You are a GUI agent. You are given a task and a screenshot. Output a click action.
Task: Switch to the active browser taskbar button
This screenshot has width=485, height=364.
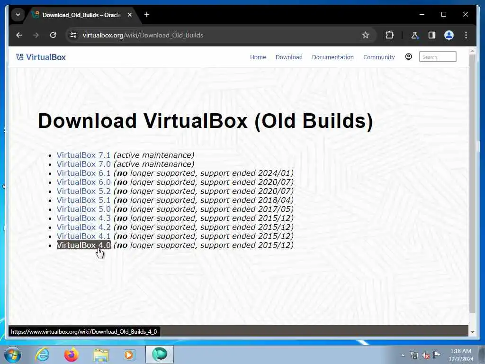pyautogui.click(x=160, y=355)
